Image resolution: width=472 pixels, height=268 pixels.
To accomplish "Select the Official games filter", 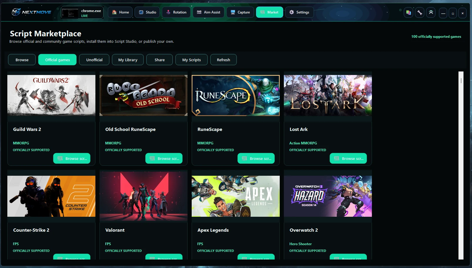I will [x=58, y=60].
